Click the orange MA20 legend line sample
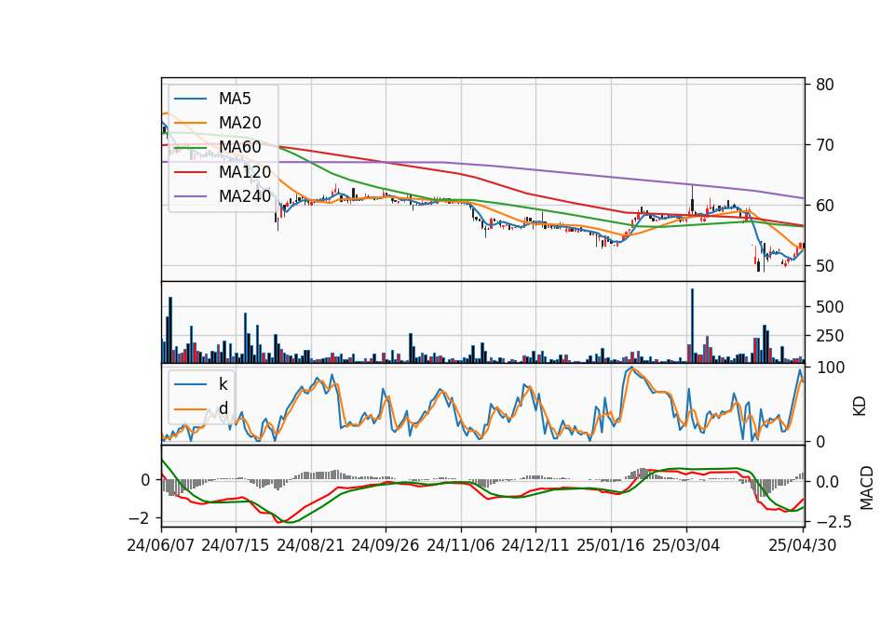 tap(190, 123)
